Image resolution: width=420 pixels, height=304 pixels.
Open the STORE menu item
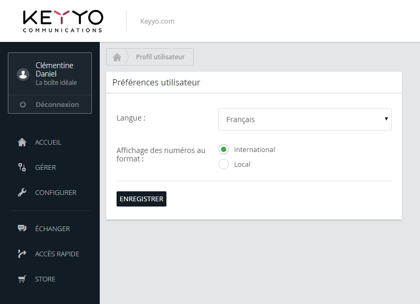[x=45, y=279]
